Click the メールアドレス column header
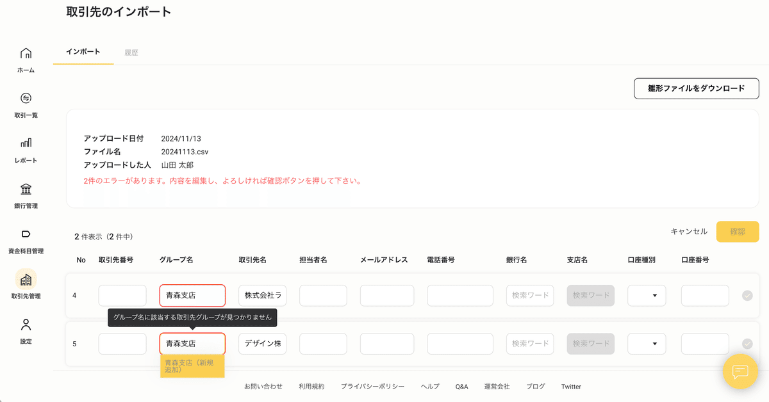769x402 pixels. pos(384,260)
